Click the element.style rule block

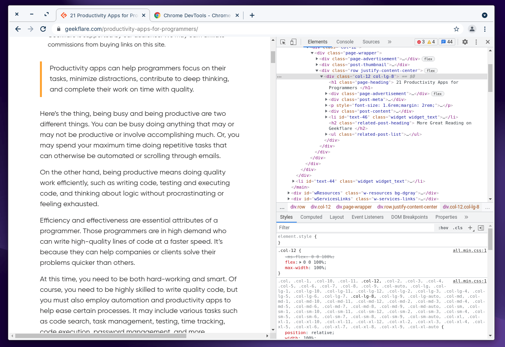click(382, 240)
